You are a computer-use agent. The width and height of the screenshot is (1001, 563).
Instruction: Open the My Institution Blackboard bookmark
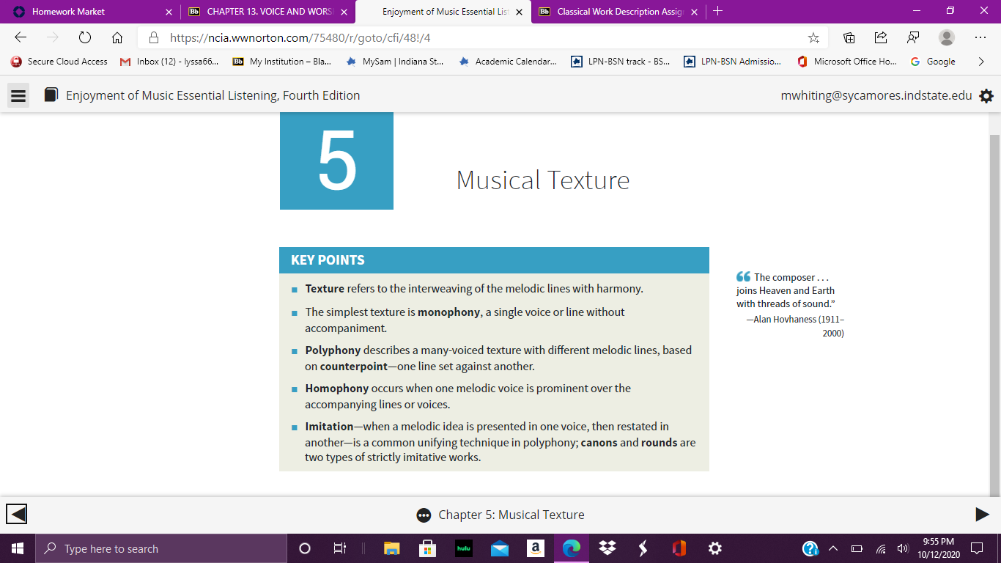282,62
